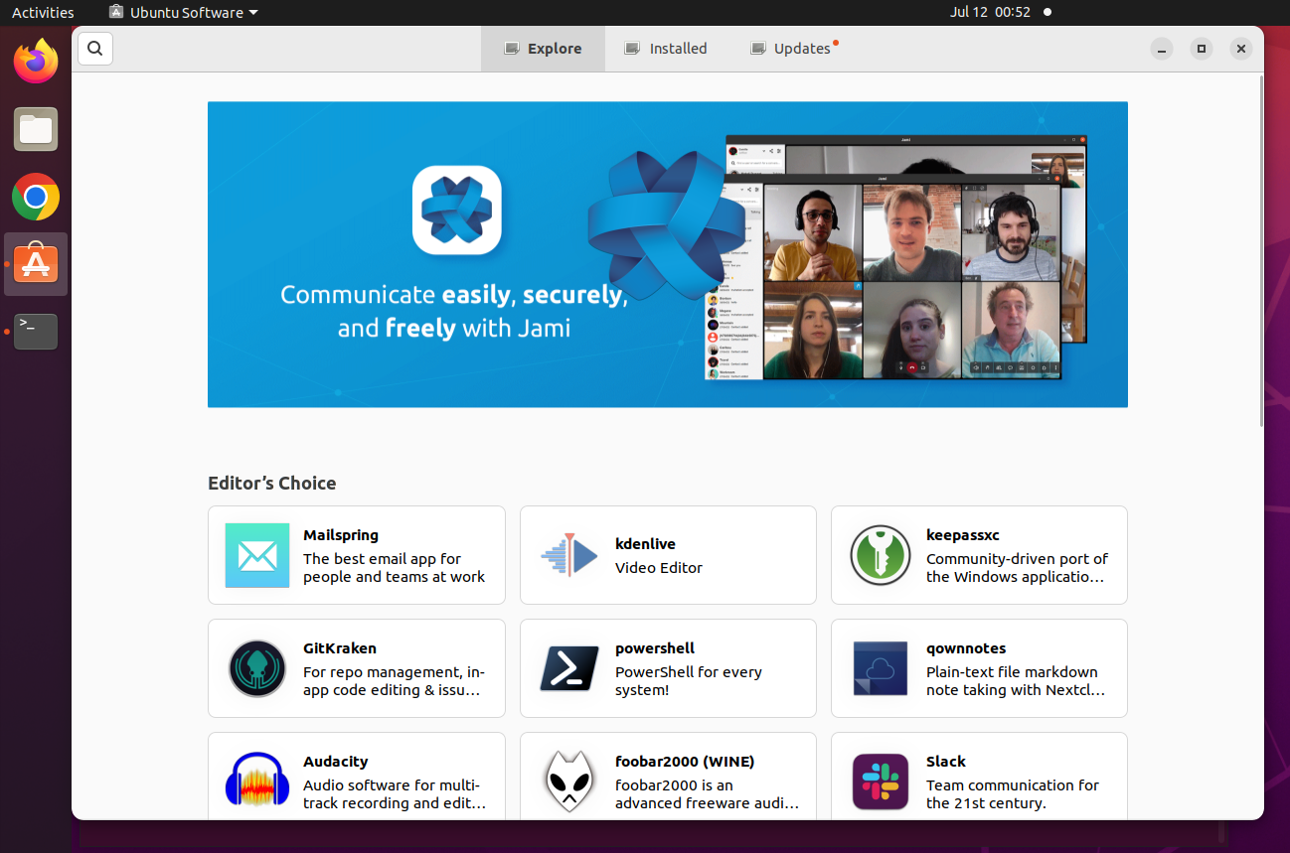Click the "foobar2000 (WINE)" title

pyautogui.click(x=685, y=762)
